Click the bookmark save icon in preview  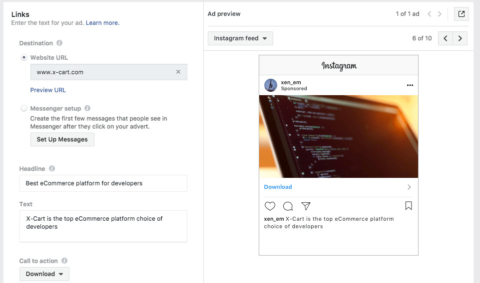tap(409, 205)
